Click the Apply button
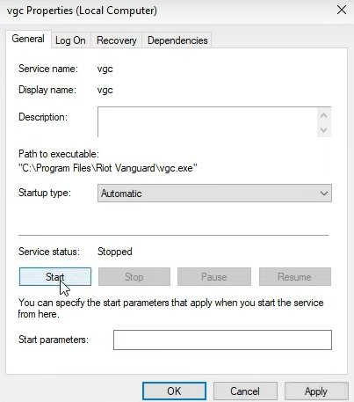 tap(316, 391)
